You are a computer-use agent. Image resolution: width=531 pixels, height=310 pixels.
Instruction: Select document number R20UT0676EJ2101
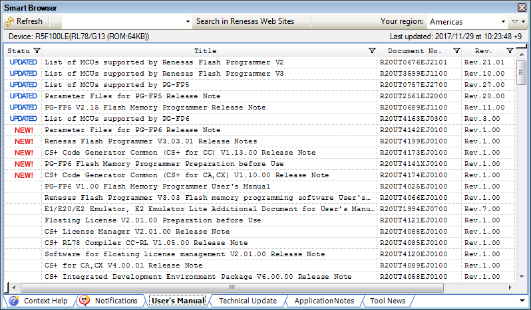coord(413,62)
